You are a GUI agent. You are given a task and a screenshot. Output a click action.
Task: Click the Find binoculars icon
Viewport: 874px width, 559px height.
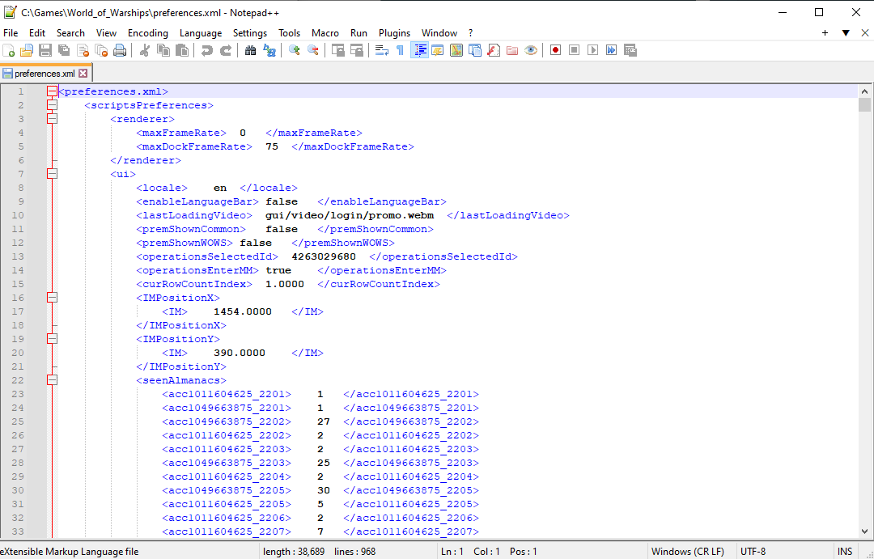(x=250, y=50)
